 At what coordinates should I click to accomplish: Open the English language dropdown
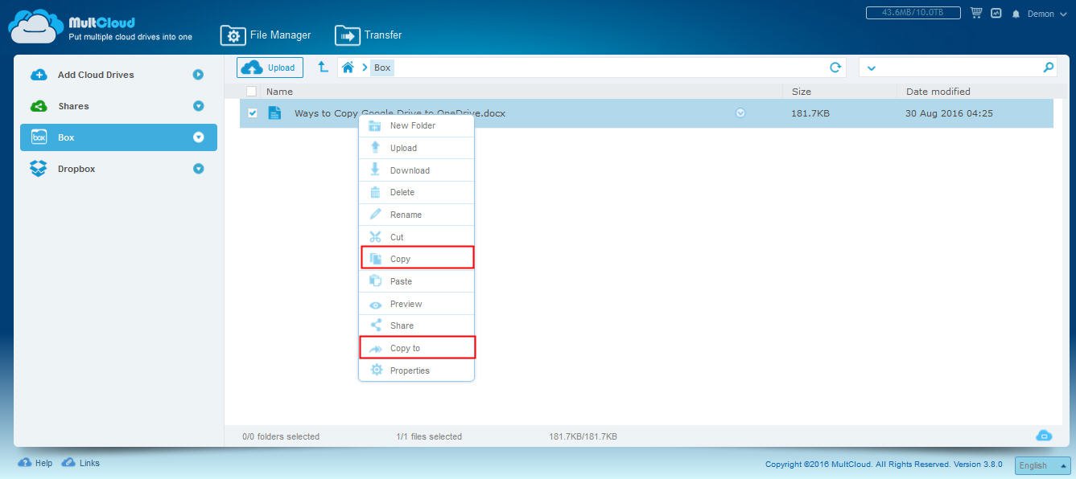pos(1043,465)
